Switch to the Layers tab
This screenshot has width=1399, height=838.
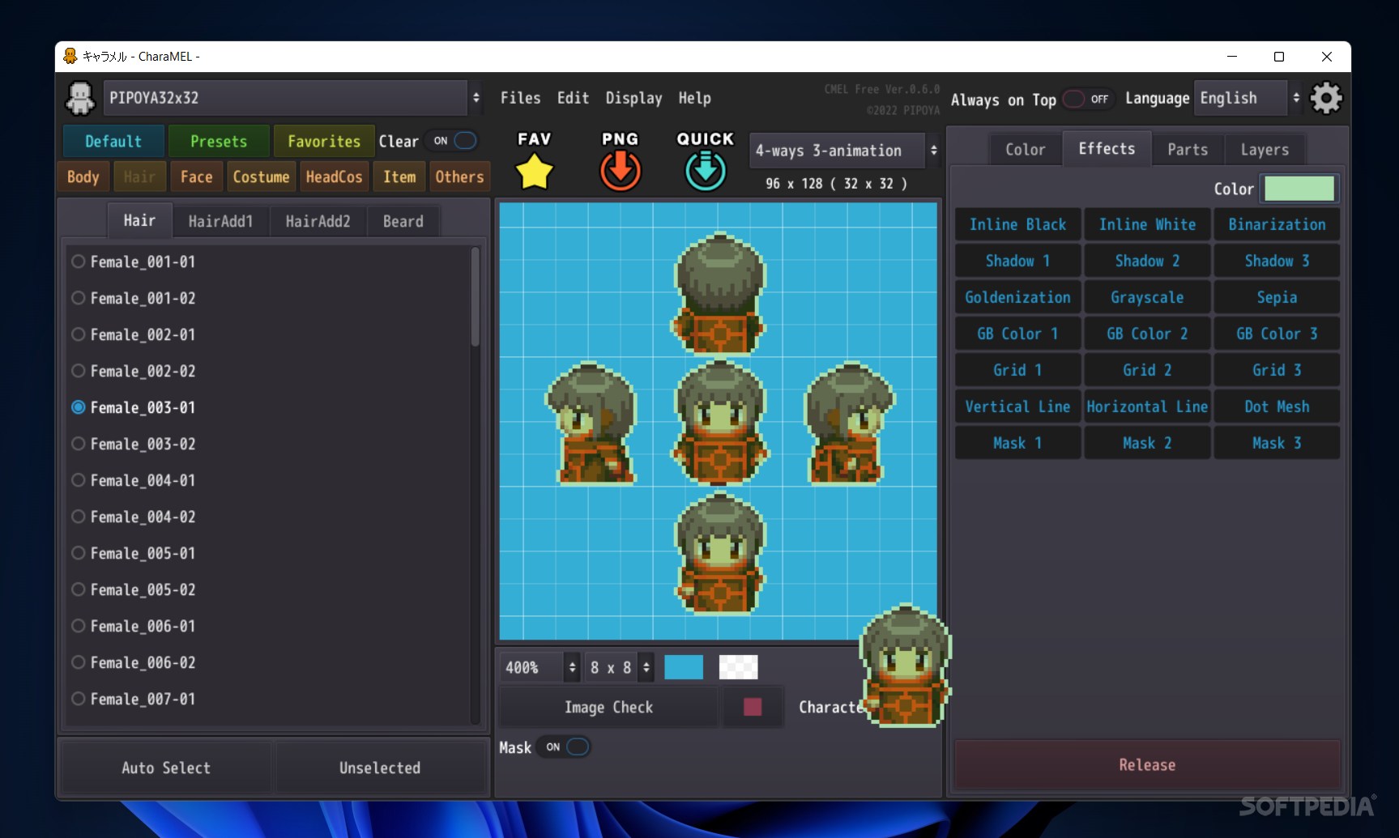(1265, 150)
